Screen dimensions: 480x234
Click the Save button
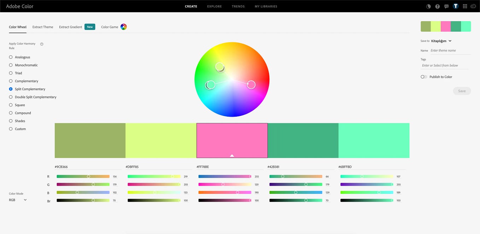pos(462,91)
